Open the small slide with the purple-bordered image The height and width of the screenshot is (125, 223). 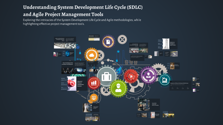(196, 90)
